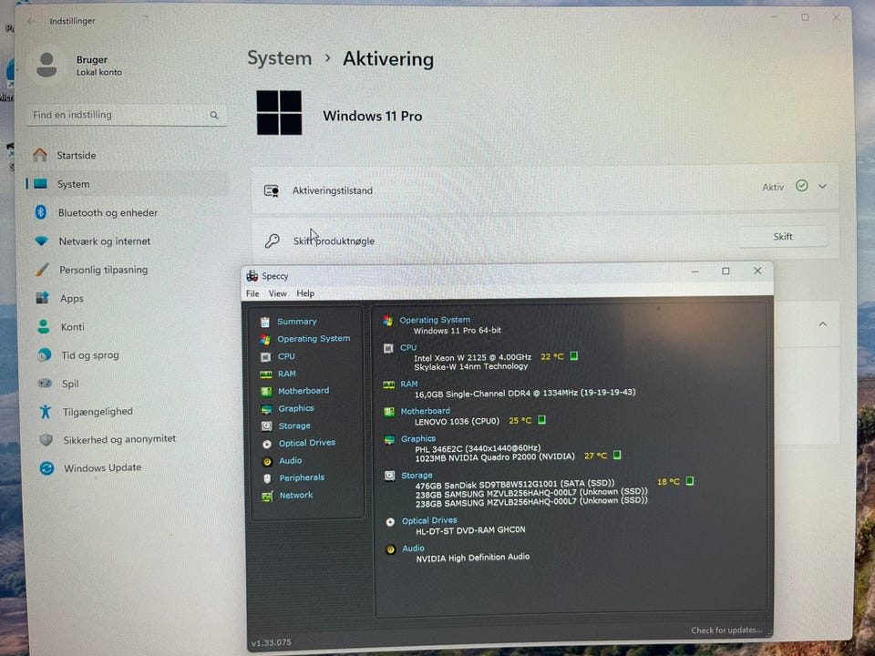Open the Help menu in Speccy
Image resolution: width=875 pixels, height=656 pixels.
(305, 293)
